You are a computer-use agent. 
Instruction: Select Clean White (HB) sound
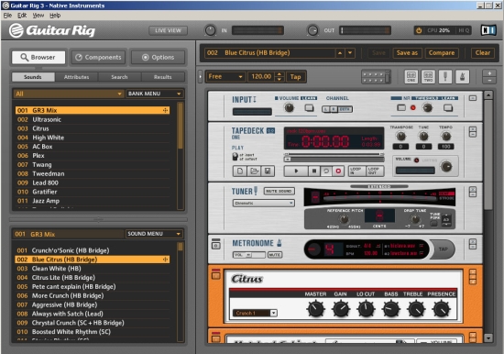pyautogui.click(x=93, y=269)
